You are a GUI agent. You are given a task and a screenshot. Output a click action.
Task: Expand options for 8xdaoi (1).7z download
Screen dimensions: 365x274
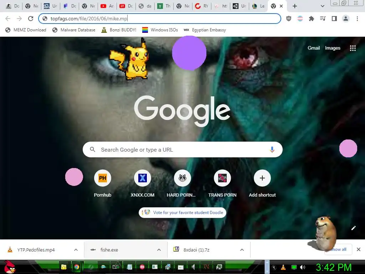click(x=242, y=250)
